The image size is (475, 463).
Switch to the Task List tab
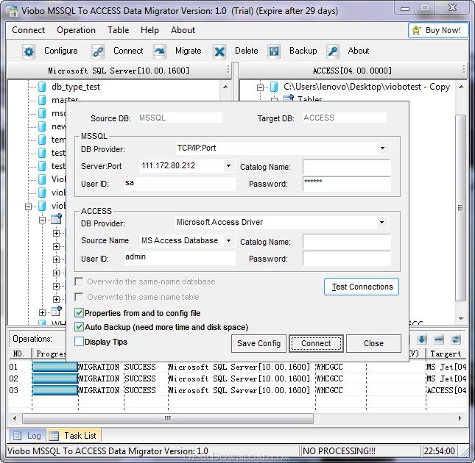click(74, 436)
